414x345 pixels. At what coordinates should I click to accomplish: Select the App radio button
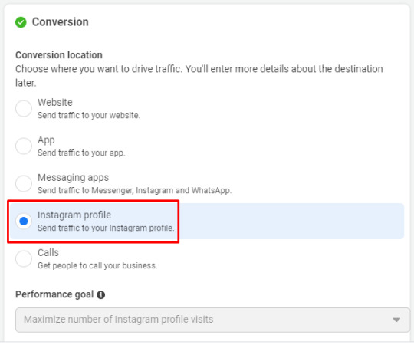(x=24, y=146)
